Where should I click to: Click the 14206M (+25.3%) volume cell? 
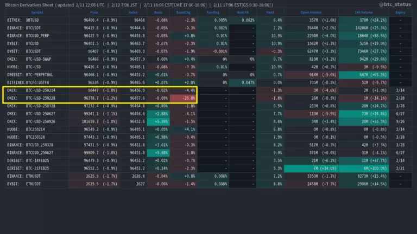tap(364, 28)
